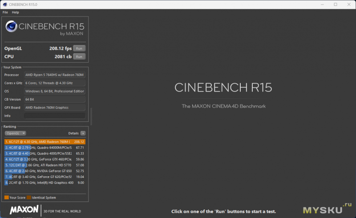Expand ranking Details arrow button
Viewport: 356px width, 218px height.
point(83,133)
